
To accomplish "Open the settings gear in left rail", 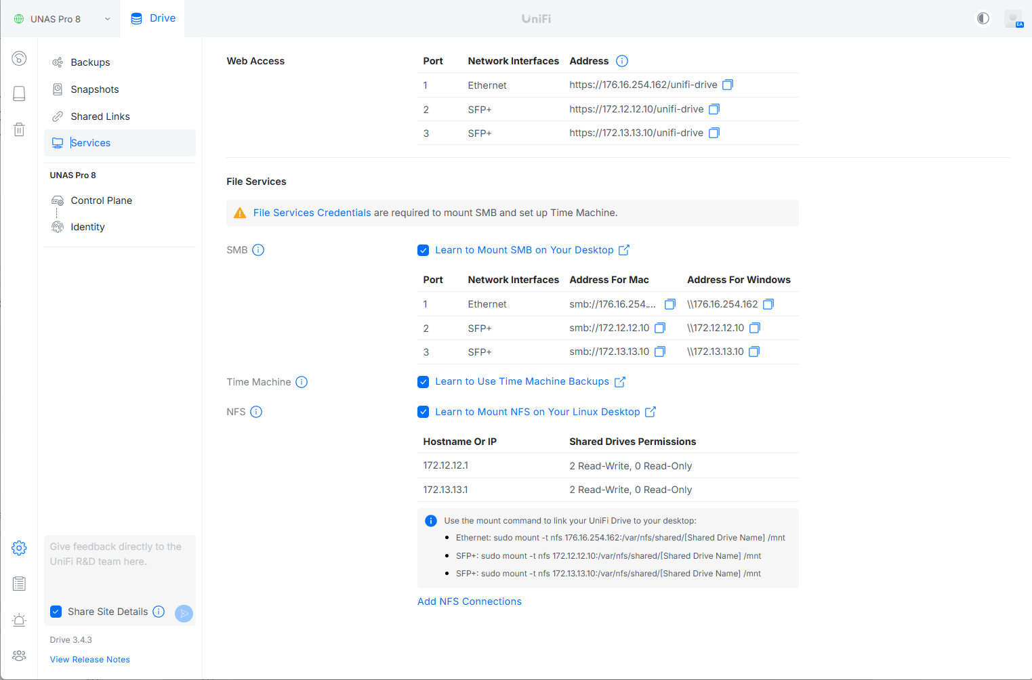I will tap(19, 548).
